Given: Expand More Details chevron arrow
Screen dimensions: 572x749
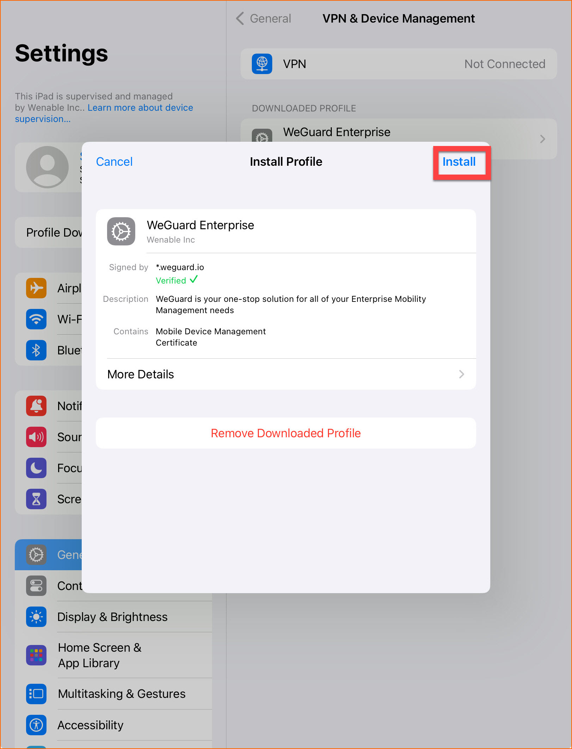Looking at the screenshot, I should pyautogui.click(x=461, y=374).
